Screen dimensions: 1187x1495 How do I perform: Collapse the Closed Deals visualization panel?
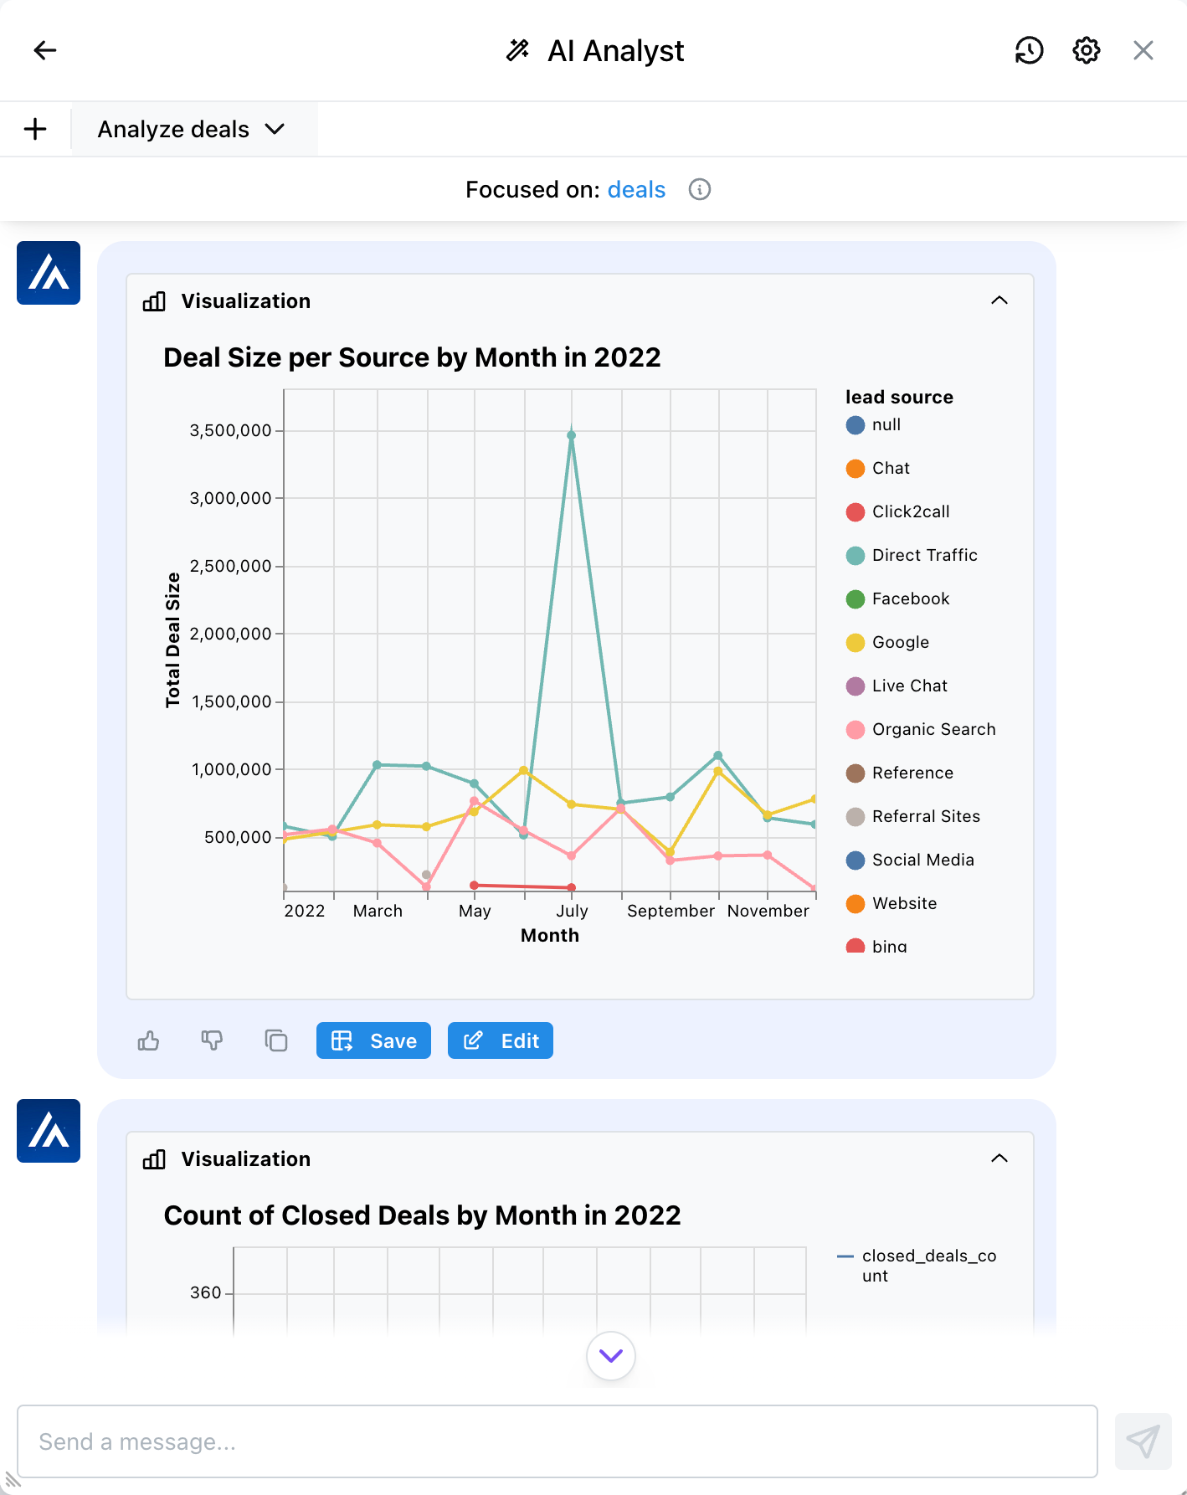point(999,1158)
